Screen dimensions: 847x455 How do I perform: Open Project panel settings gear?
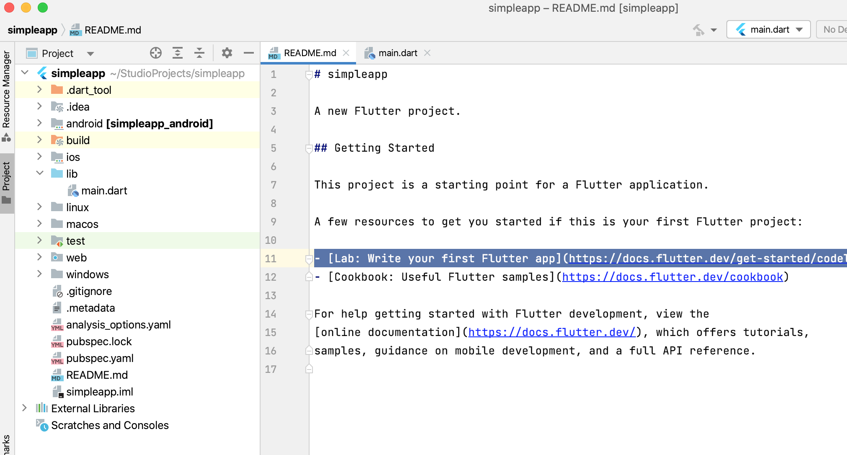[x=227, y=53]
